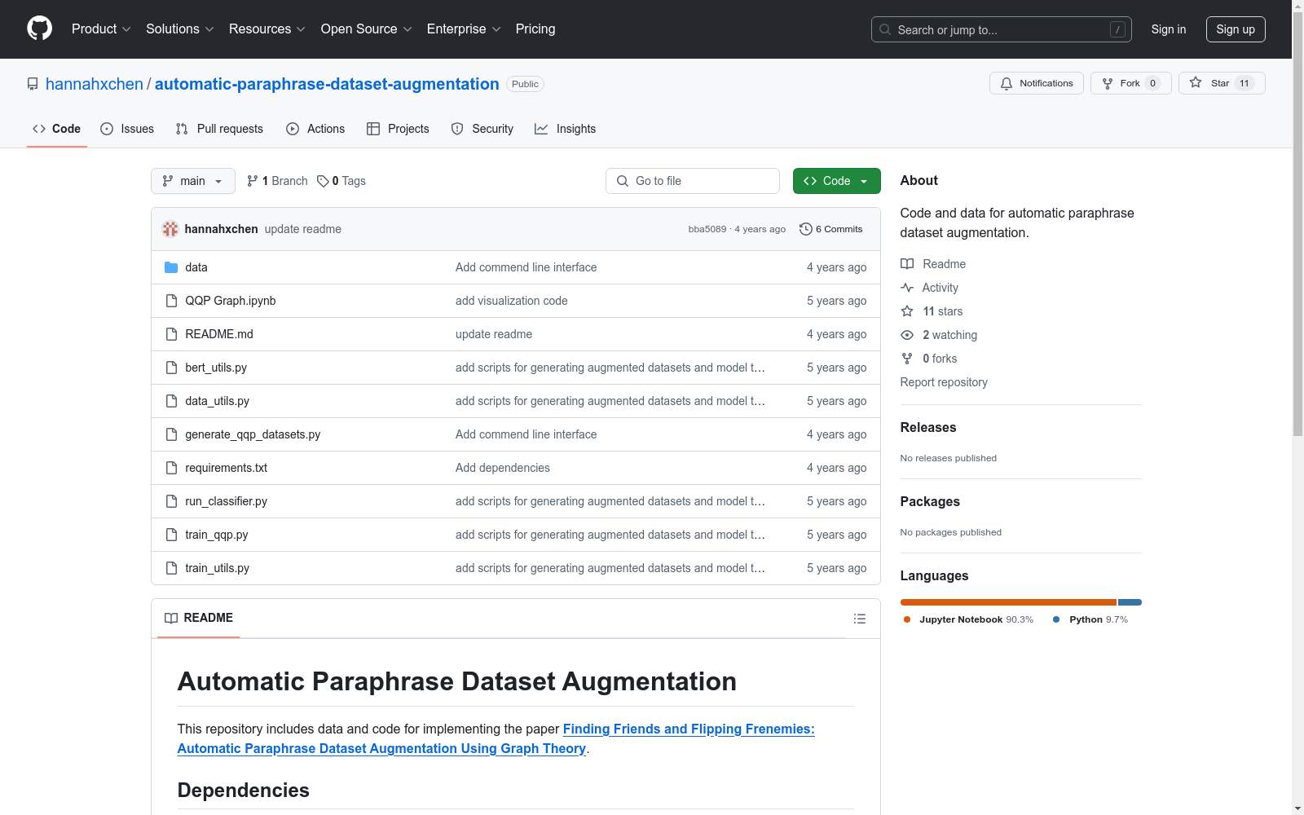Screen dimensions: 1304x815
Task: Click the Notifications button
Action: coord(1037,83)
